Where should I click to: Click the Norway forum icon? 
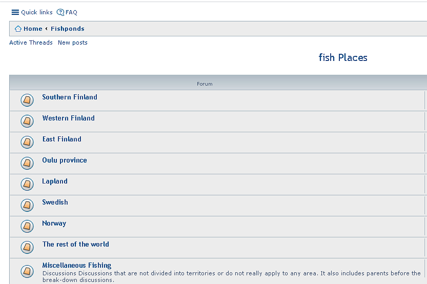click(27, 226)
